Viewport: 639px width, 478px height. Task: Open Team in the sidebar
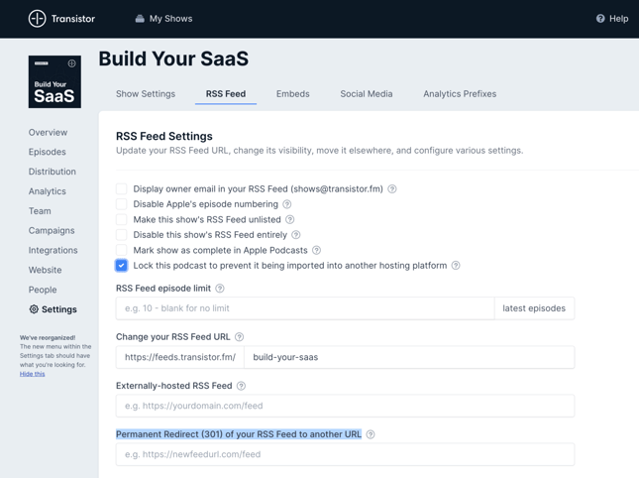[40, 211]
